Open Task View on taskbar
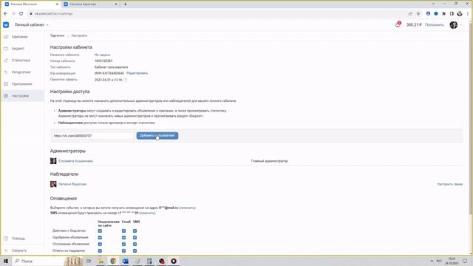 89,261
